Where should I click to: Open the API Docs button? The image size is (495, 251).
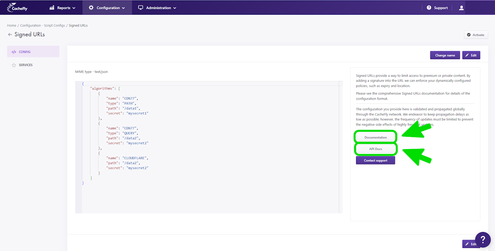(376, 149)
